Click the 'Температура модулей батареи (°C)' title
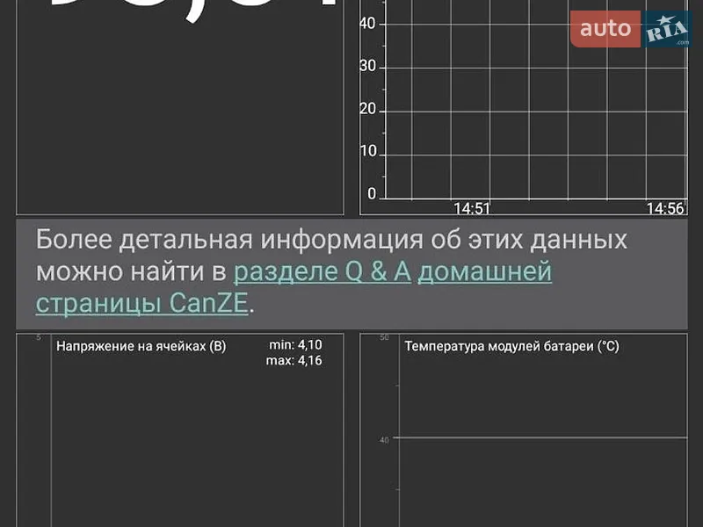This screenshot has height=527, width=703. pos(511,346)
